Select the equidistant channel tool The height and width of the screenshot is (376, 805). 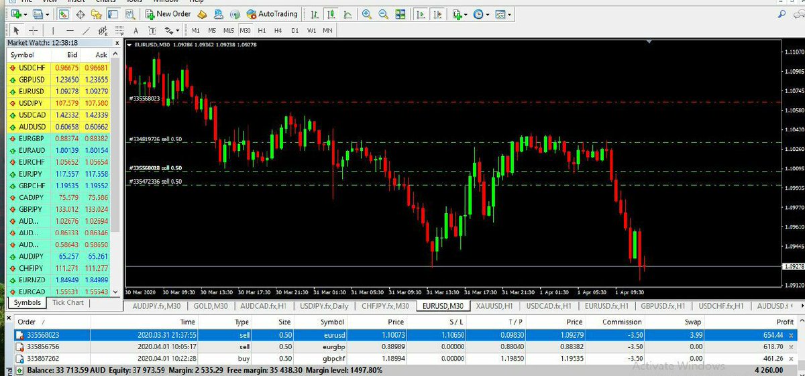coord(103,31)
